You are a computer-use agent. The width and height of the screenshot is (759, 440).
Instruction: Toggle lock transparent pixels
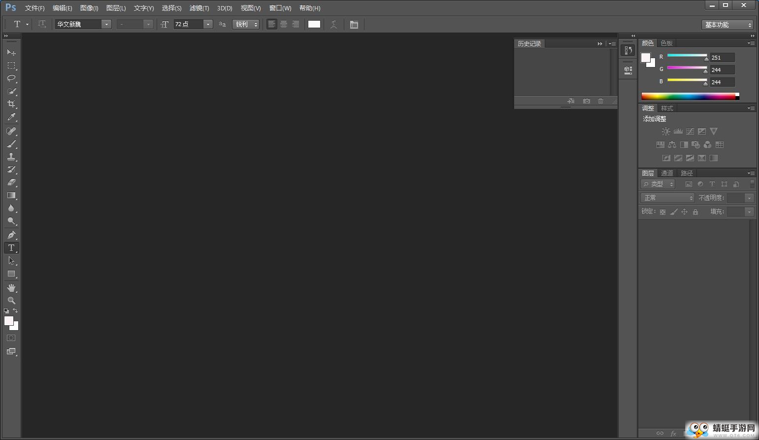click(x=662, y=212)
